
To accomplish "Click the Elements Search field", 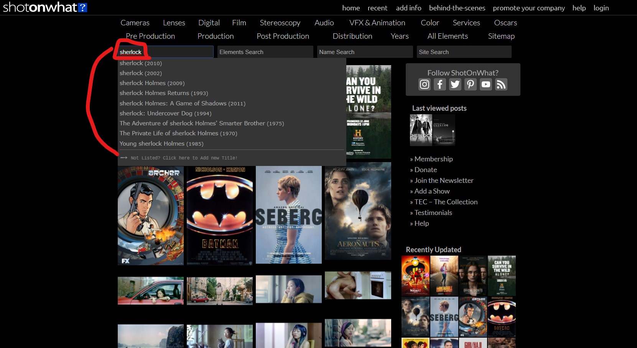I will point(265,52).
